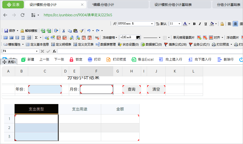Click remove cell background image icon

pyautogui.click(x=205, y=38)
